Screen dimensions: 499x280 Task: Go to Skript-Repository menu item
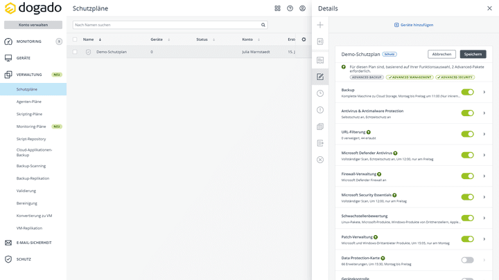click(31, 139)
